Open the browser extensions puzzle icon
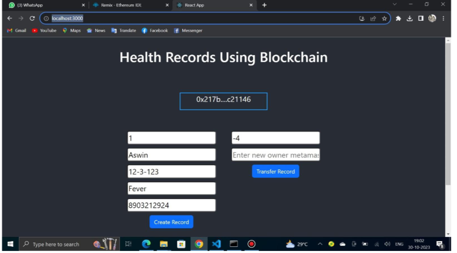Viewport: 457px width, 253px height. pyautogui.click(x=399, y=18)
